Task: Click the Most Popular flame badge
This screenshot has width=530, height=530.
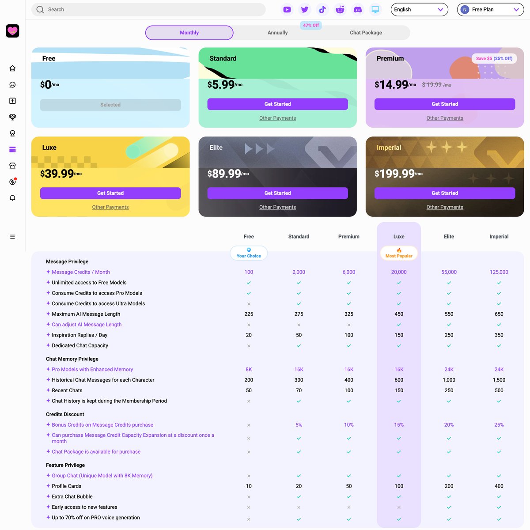Action: click(399, 253)
